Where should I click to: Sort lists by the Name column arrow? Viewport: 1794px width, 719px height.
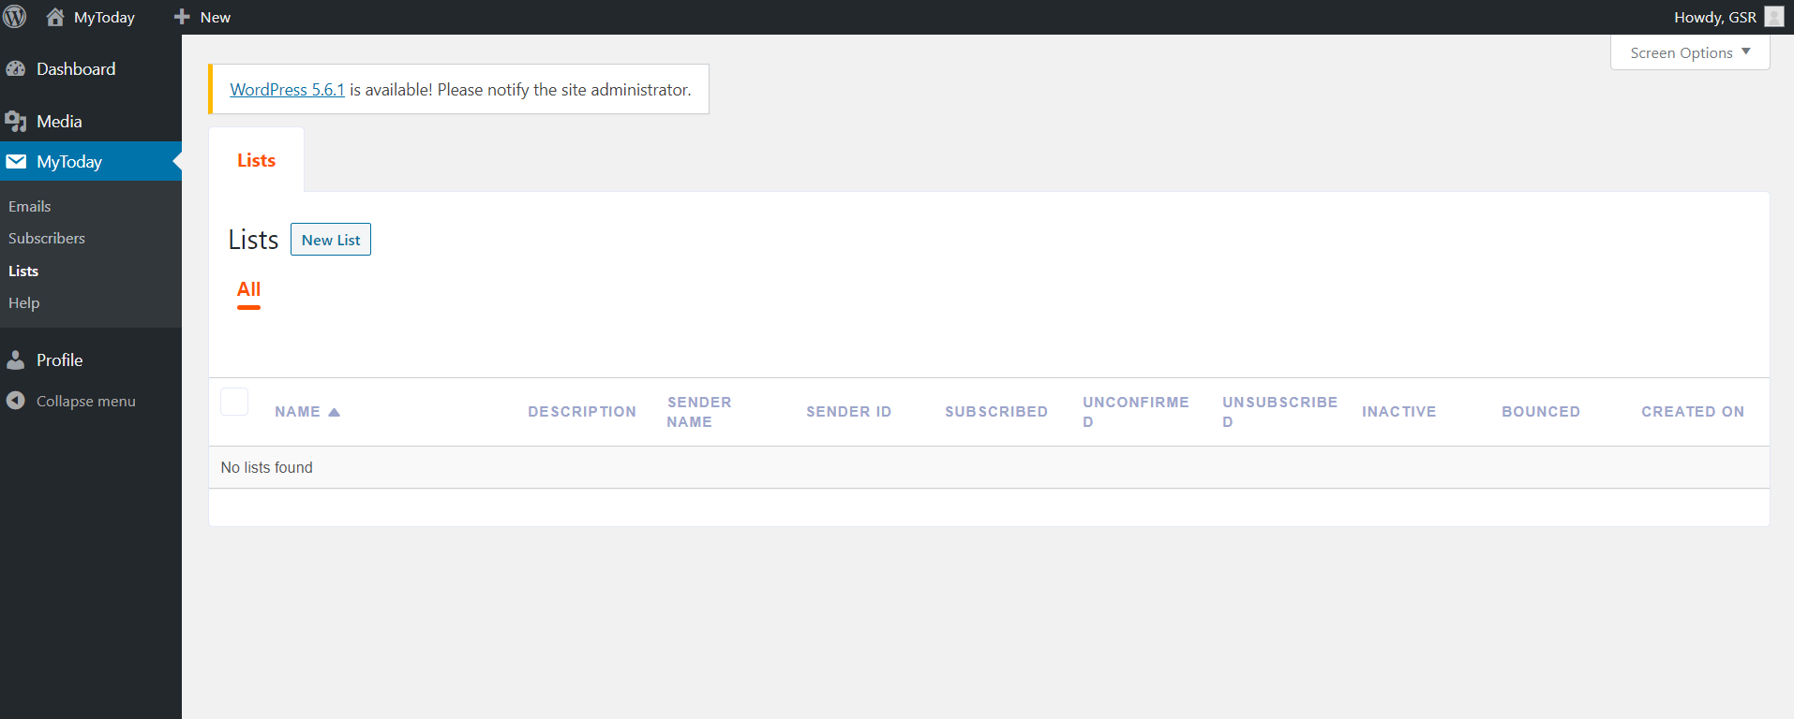pos(334,412)
